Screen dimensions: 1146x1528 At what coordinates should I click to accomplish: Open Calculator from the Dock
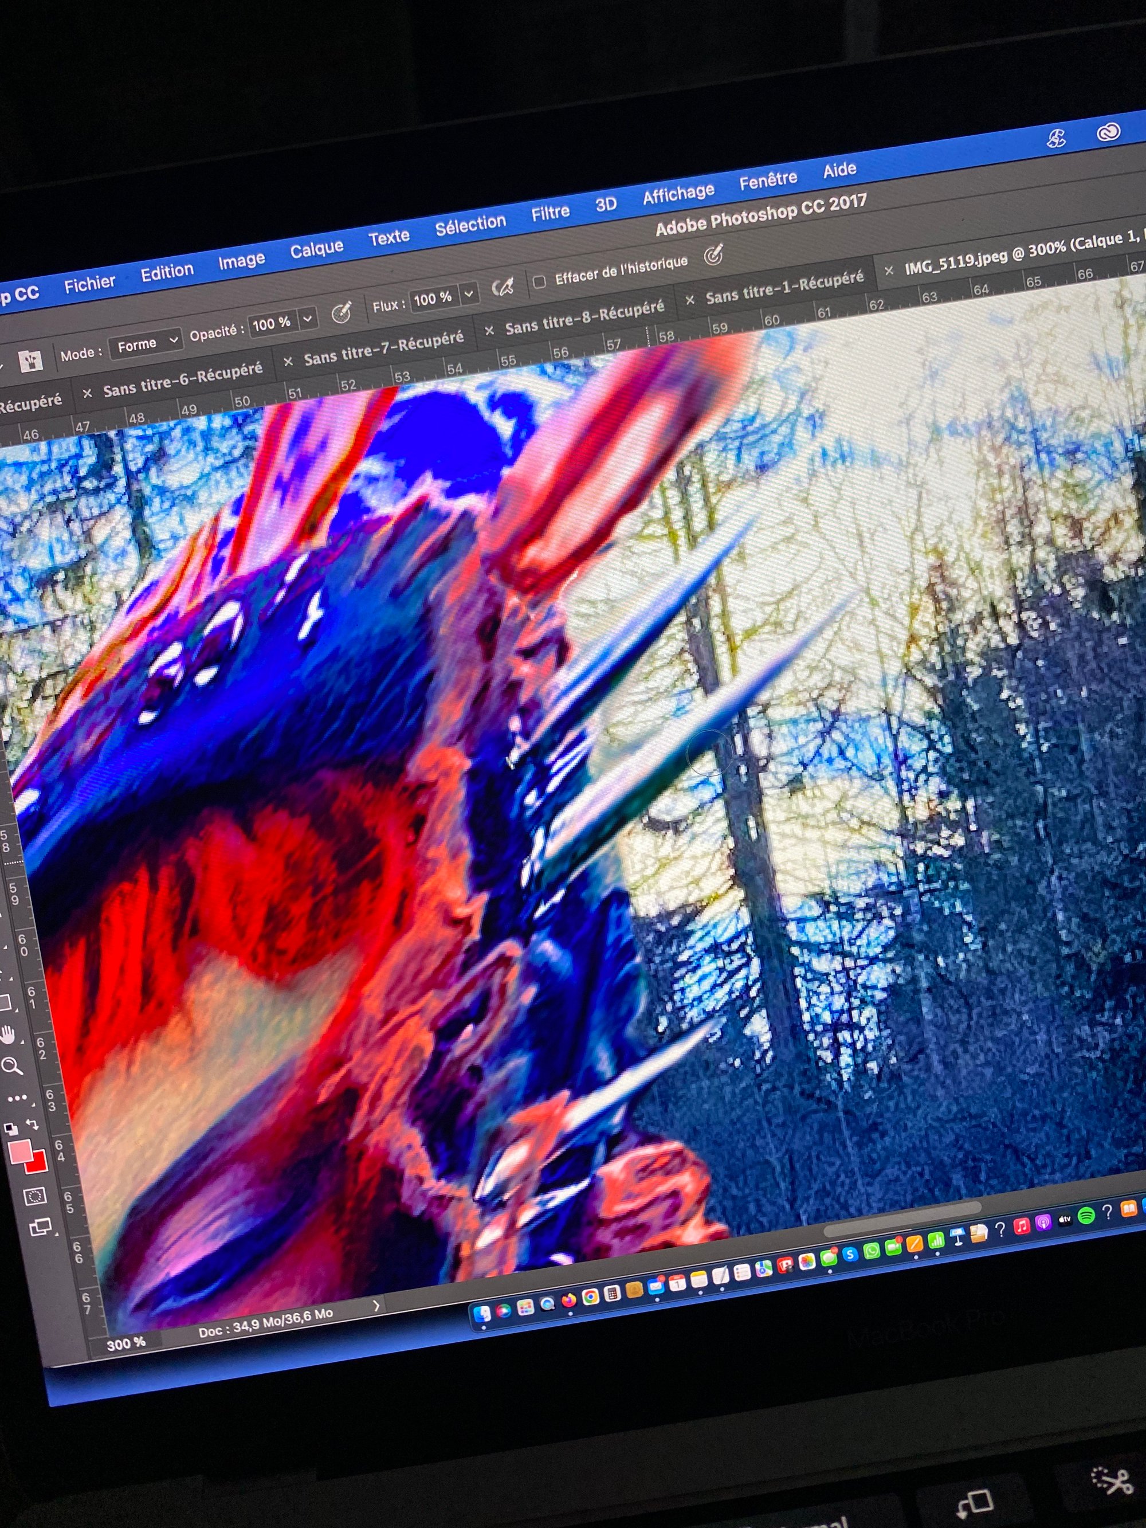click(613, 1293)
